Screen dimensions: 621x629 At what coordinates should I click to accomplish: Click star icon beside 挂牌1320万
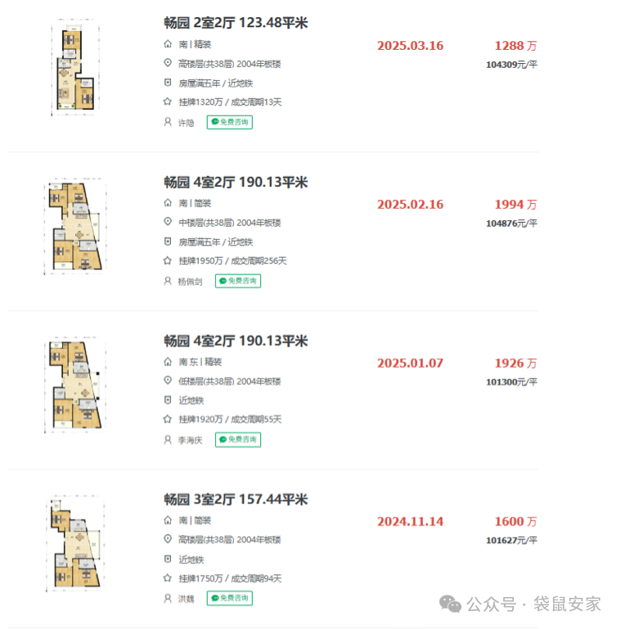[x=169, y=102]
